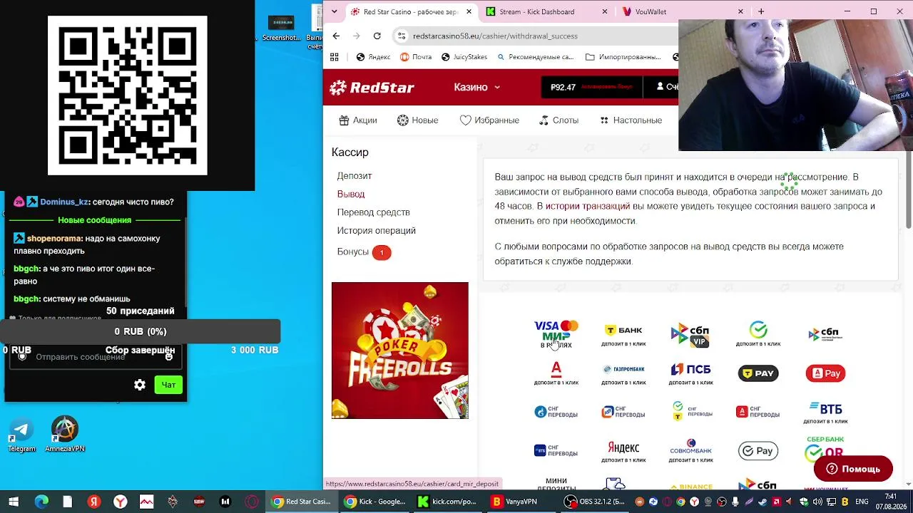
Task: Open the ENG language indicator in system tray
Action: pyautogui.click(x=862, y=502)
